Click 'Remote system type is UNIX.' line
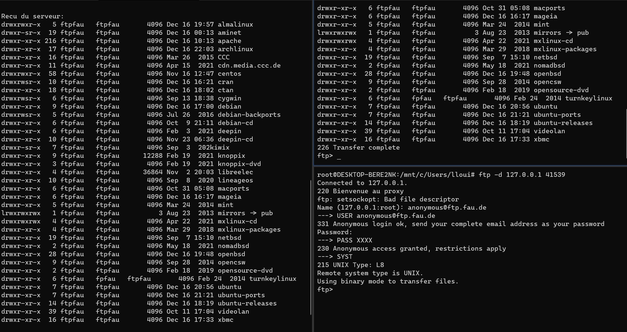The image size is (627, 332). click(x=370, y=273)
